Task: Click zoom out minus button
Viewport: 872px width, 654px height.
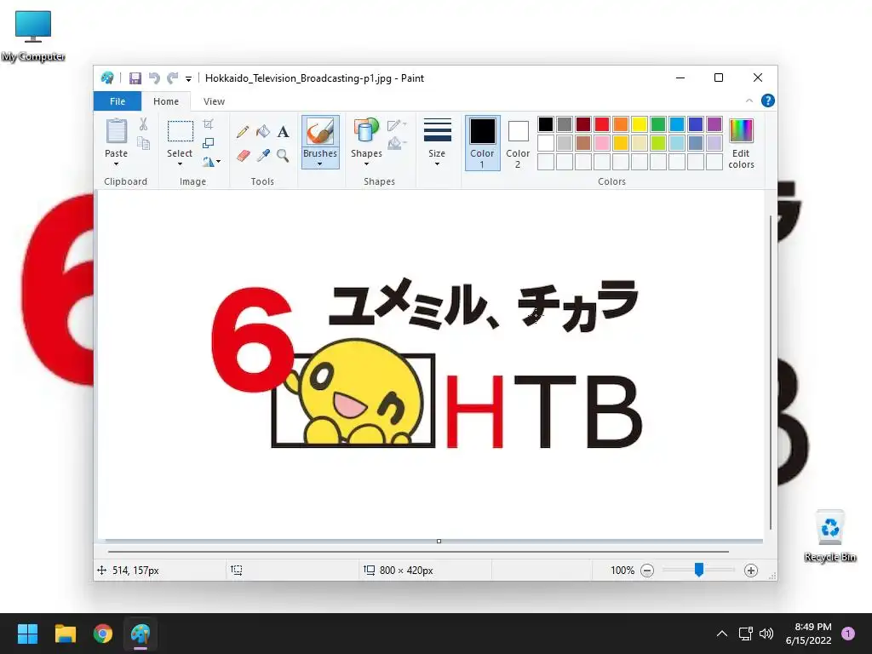Action: click(647, 571)
